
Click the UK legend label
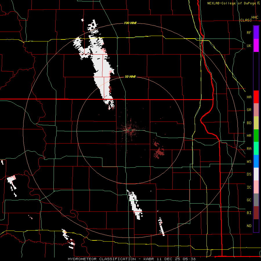pos(249,46)
